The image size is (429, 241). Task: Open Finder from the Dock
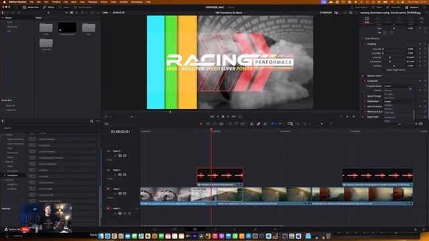click(101, 236)
